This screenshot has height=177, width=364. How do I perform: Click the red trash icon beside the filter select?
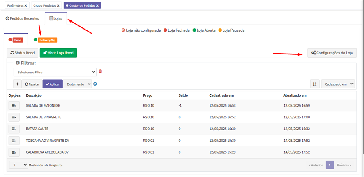click(x=100, y=71)
